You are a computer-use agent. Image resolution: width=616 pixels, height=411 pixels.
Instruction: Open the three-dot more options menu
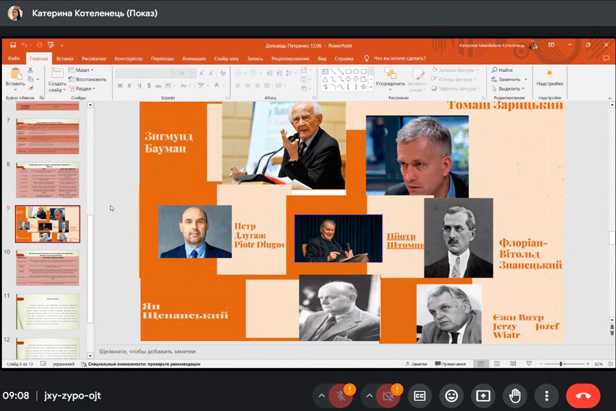click(546, 395)
